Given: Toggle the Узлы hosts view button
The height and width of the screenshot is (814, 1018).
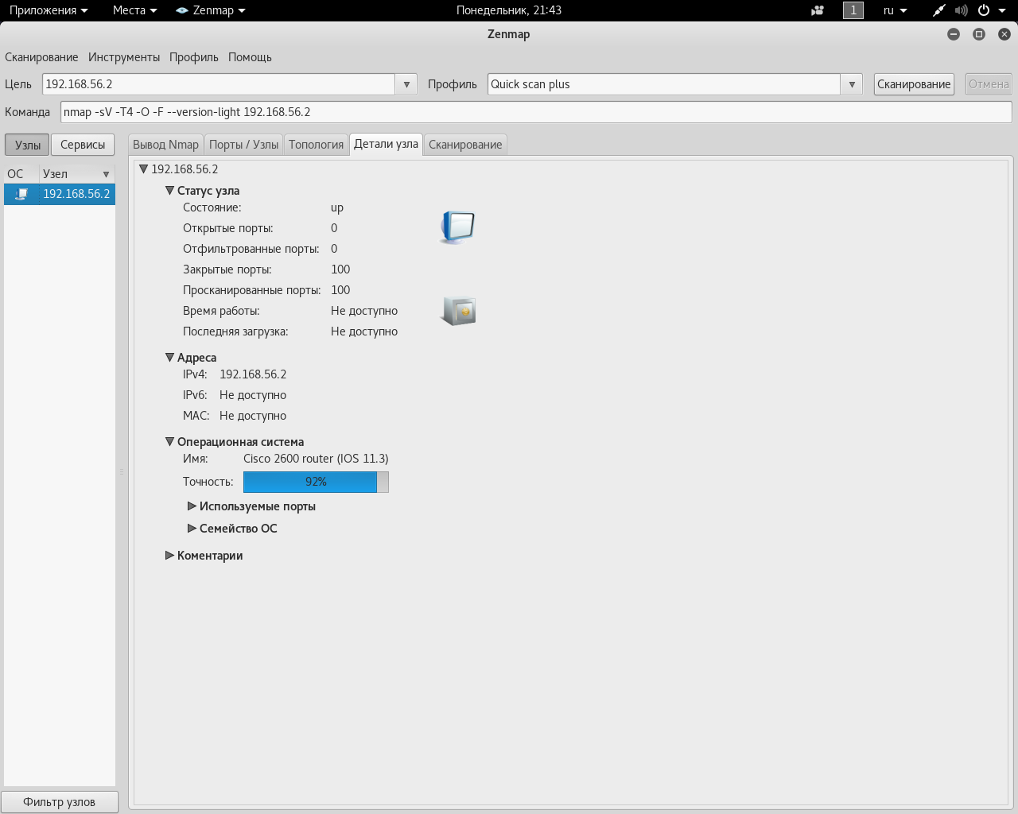Looking at the screenshot, I should (27, 145).
